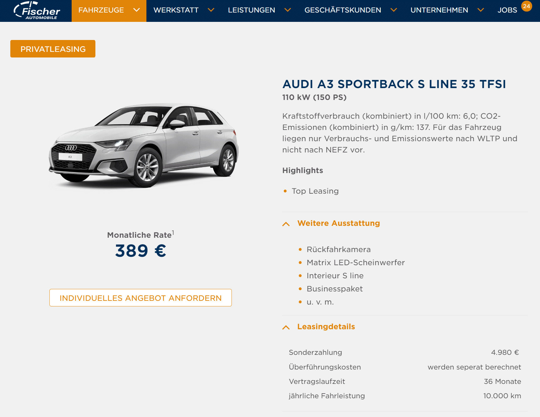Viewport: 540px width, 417px height.
Task: Click the Kraftstoffverbrauch consumption paragraph
Action: pos(400,133)
